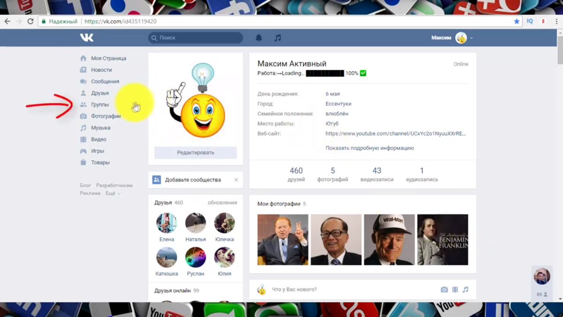Click the gamepad icon beside Игры
Viewport: 563px width, 317px height.
(83, 151)
